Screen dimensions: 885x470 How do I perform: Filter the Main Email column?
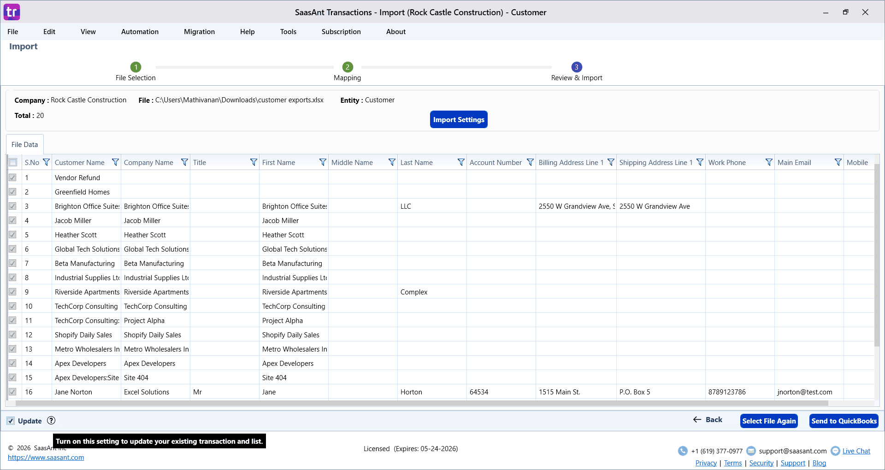[838, 162]
